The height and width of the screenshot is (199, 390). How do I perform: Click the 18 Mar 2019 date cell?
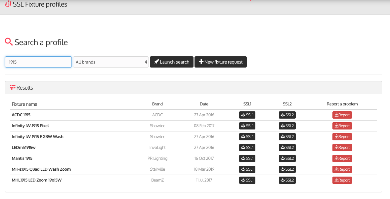(x=204, y=169)
